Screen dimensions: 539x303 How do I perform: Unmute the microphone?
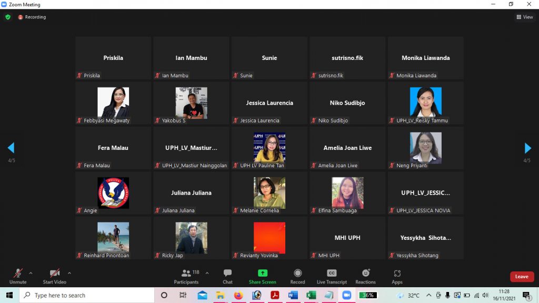pos(17,275)
